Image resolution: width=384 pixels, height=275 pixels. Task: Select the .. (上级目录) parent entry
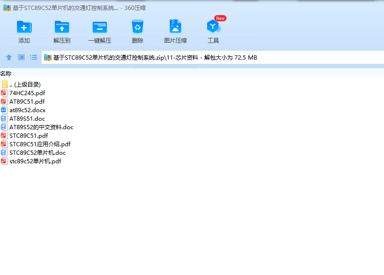(x=25, y=85)
